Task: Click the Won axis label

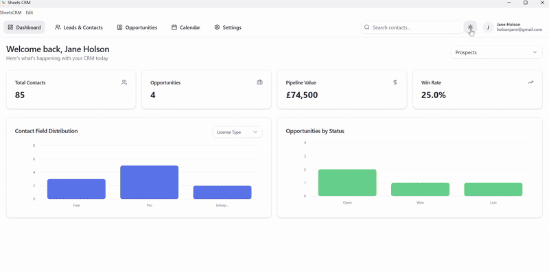Action: (x=420, y=202)
